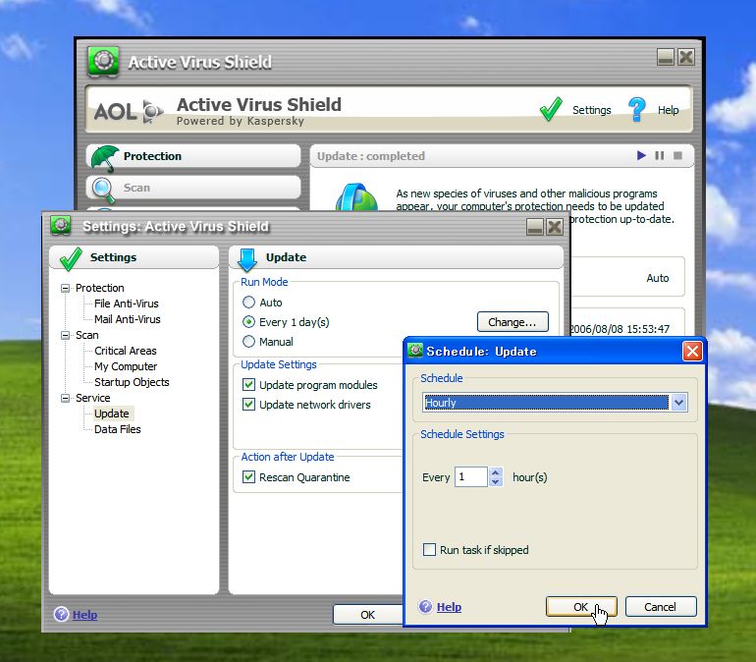The image size is (756, 662).
Task: Select Update in the Service tree
Action: 112,414
